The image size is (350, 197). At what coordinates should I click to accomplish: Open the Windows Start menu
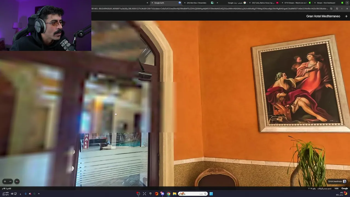(211, 194)
